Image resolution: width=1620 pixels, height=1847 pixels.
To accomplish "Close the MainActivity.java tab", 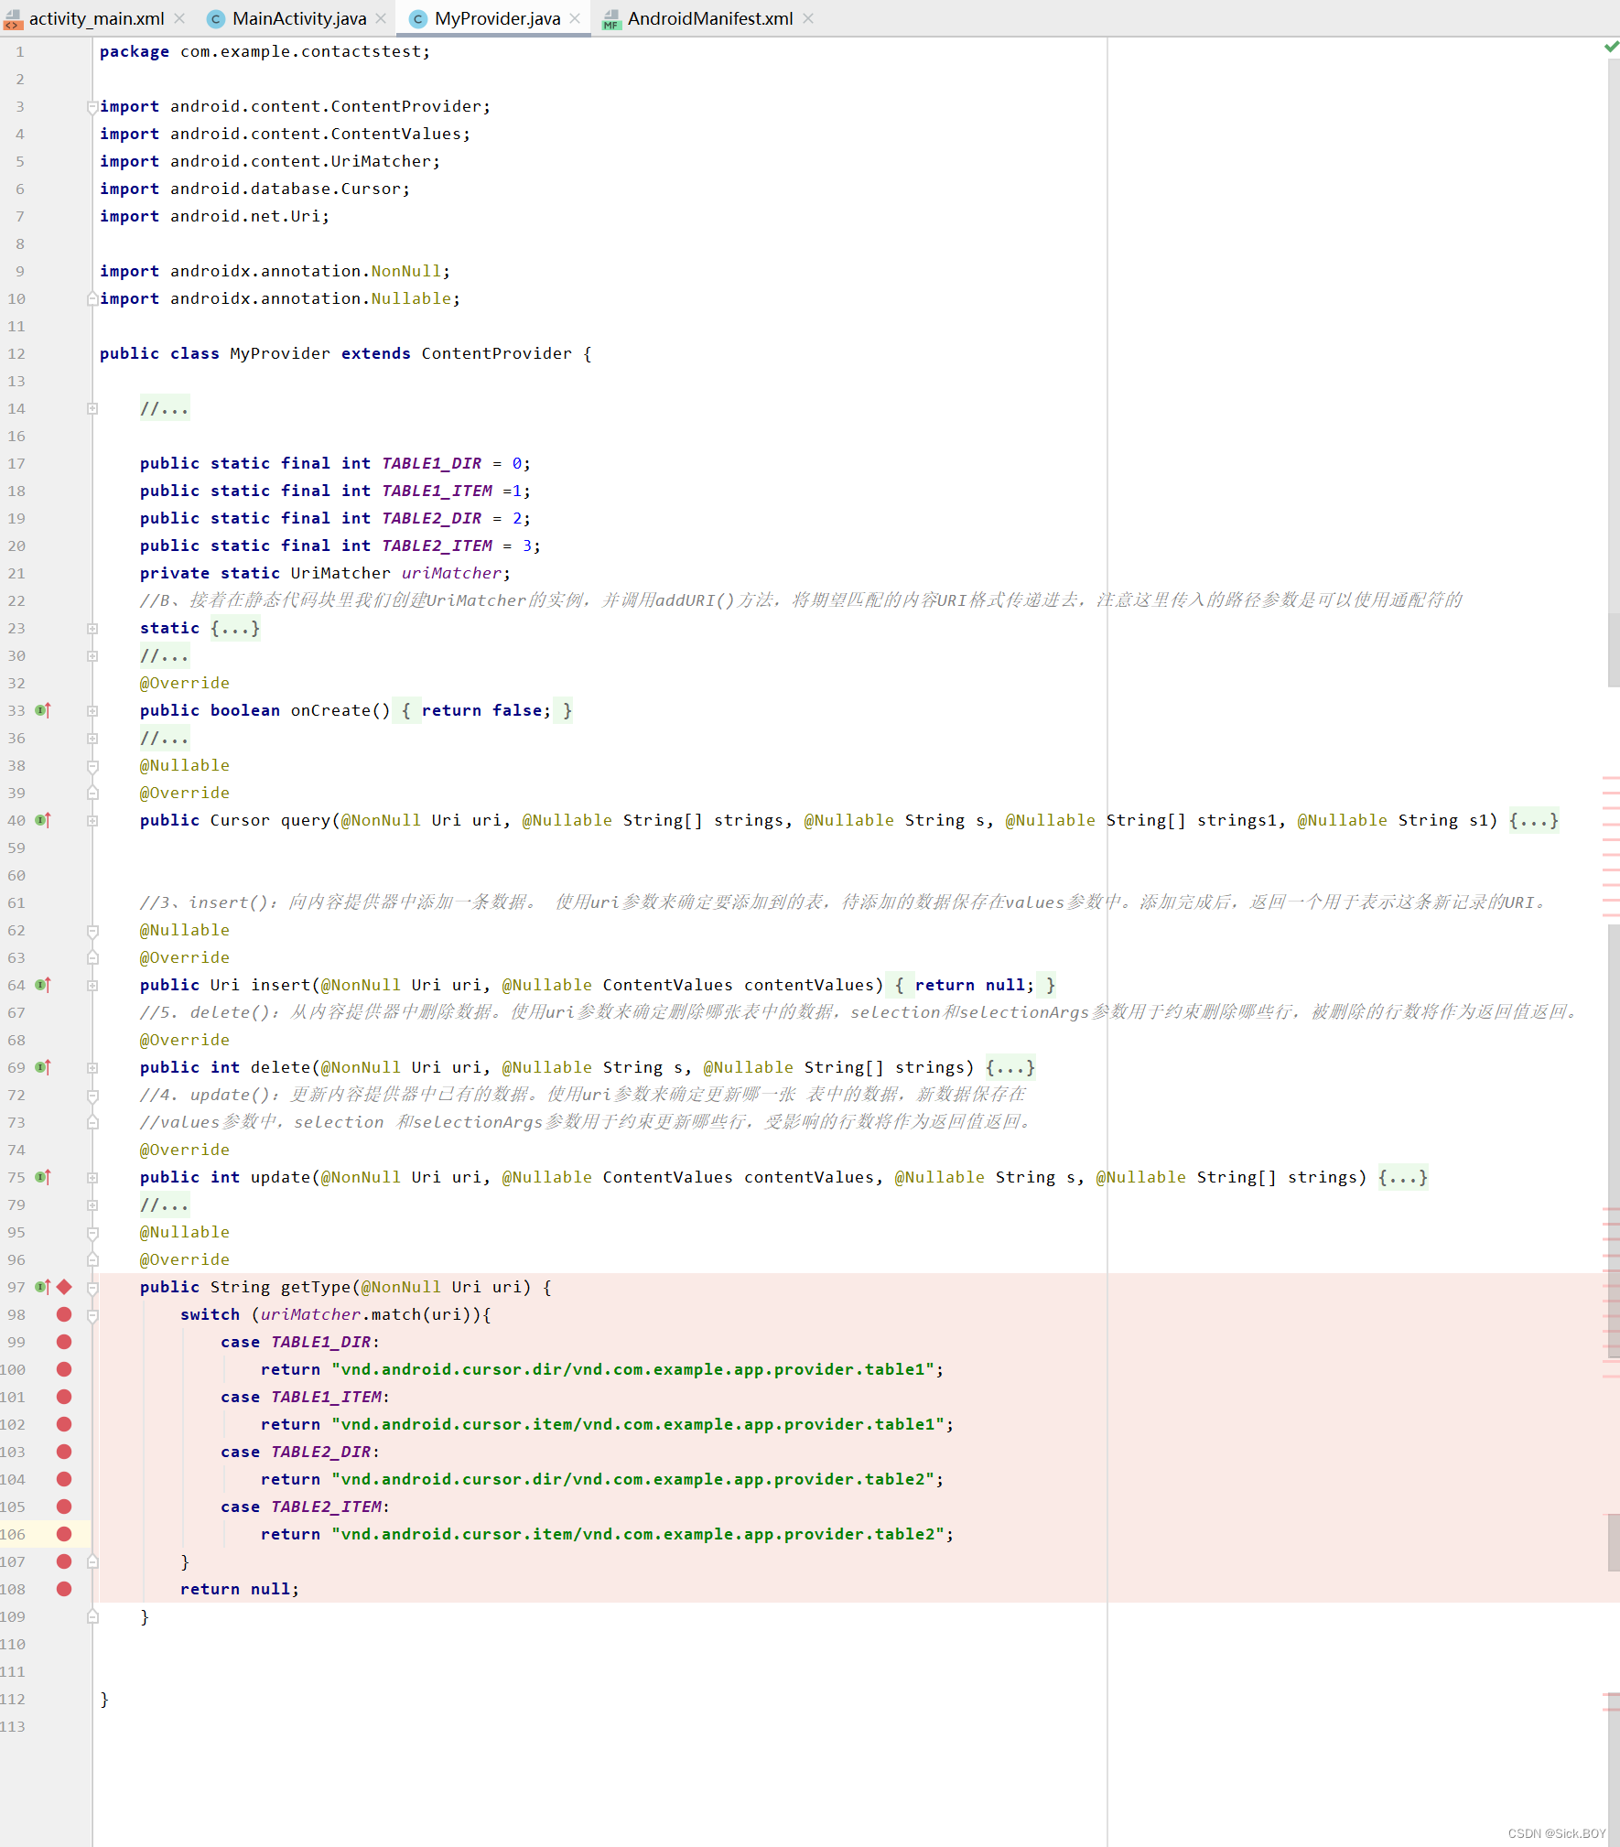I will click(x=381, y=18).
